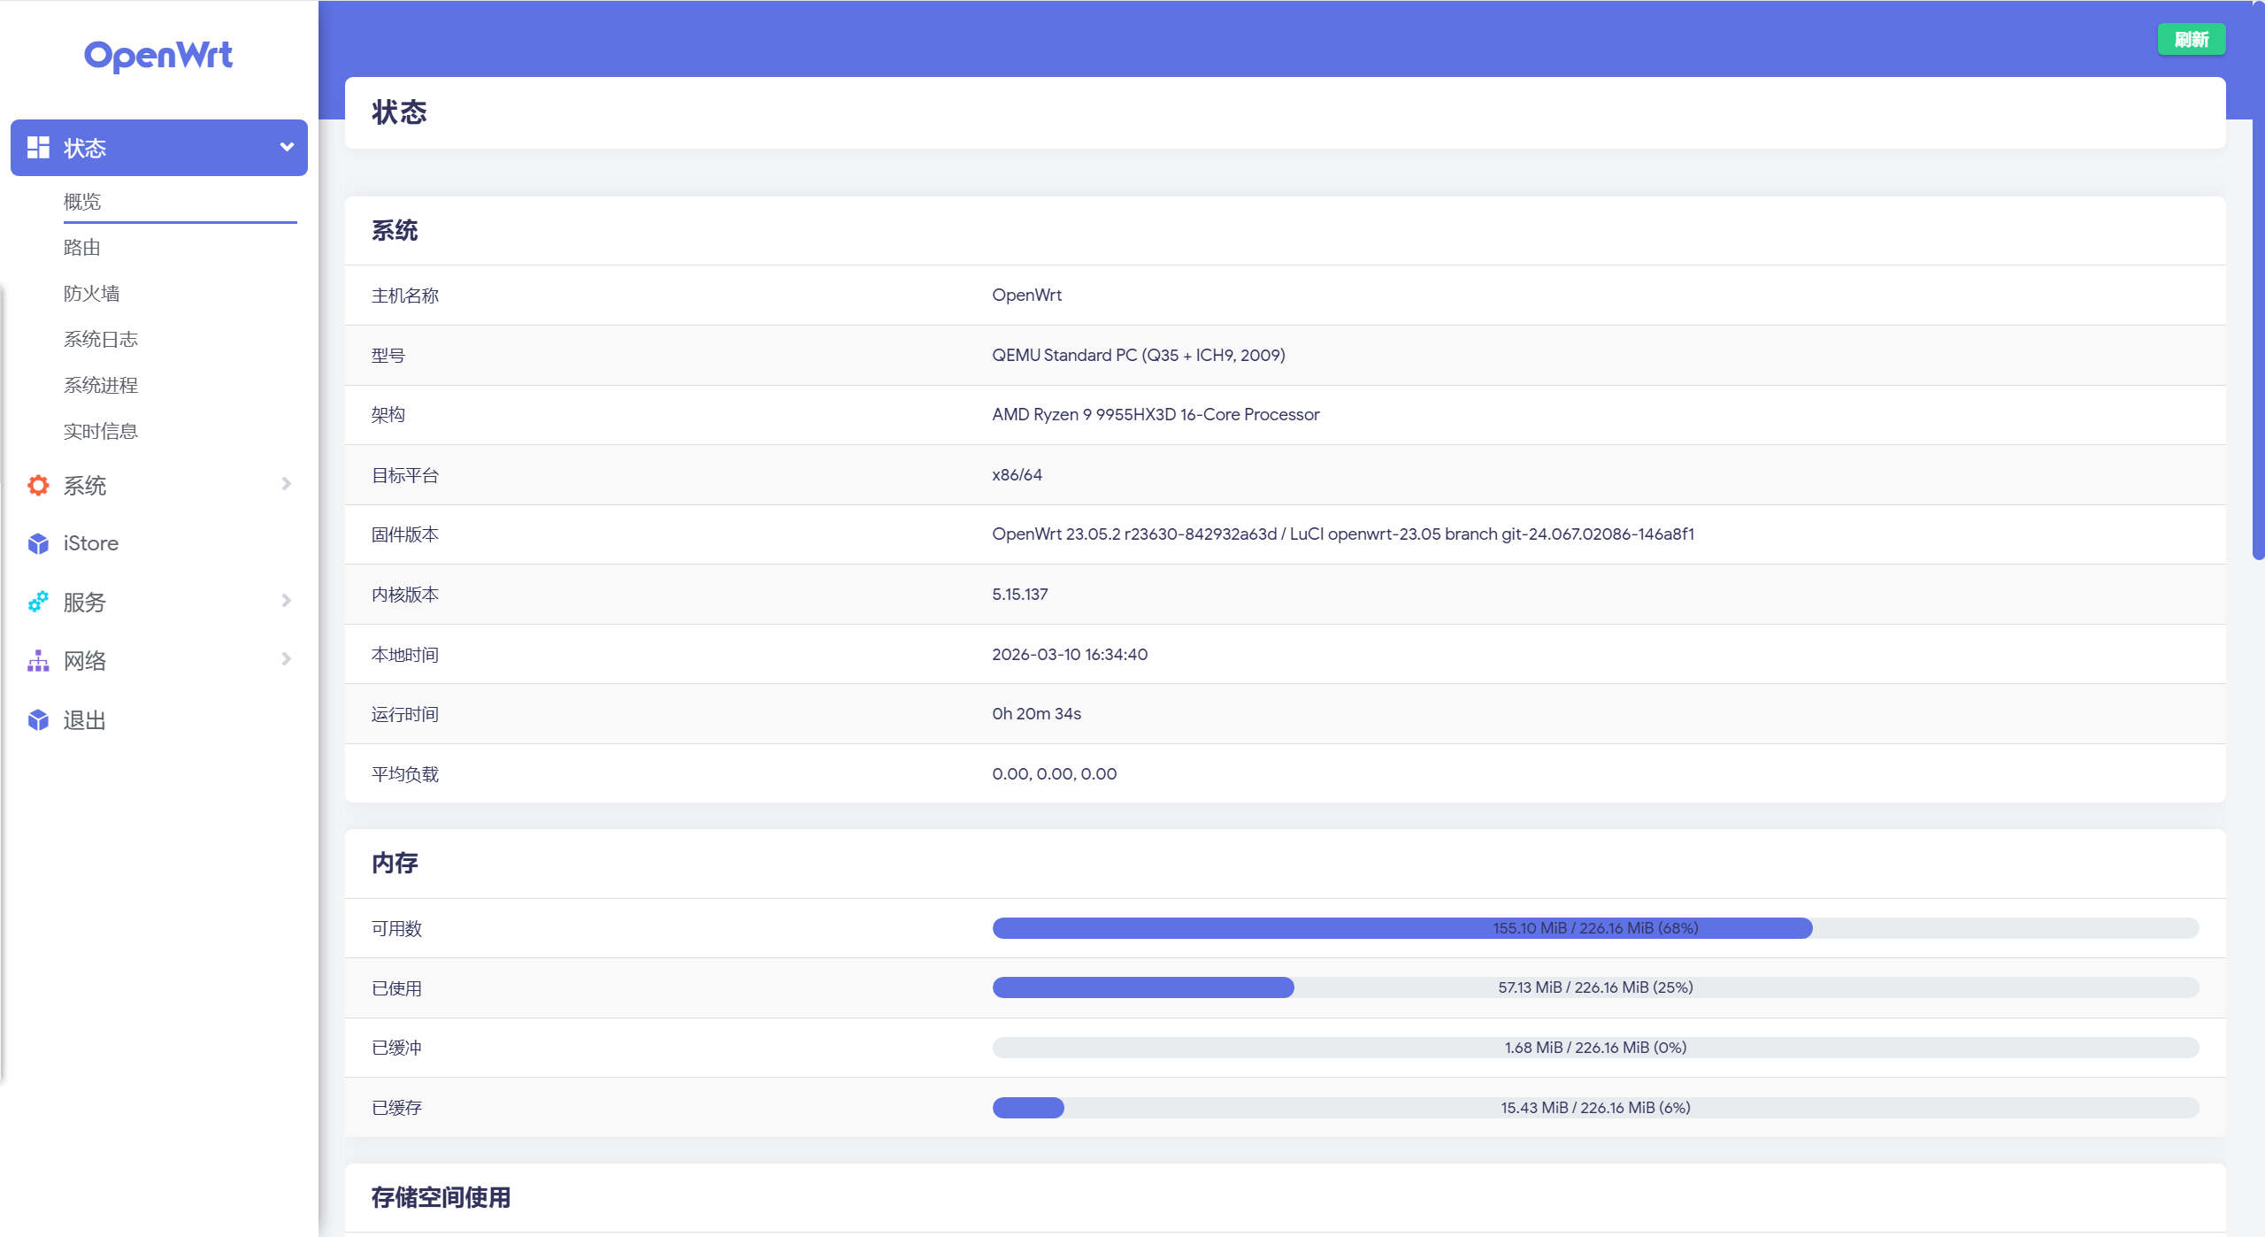The height and width of the screenshot is (1237, 2265).
Task: Open the 防火墙 status page
Action: coord(92,294)
